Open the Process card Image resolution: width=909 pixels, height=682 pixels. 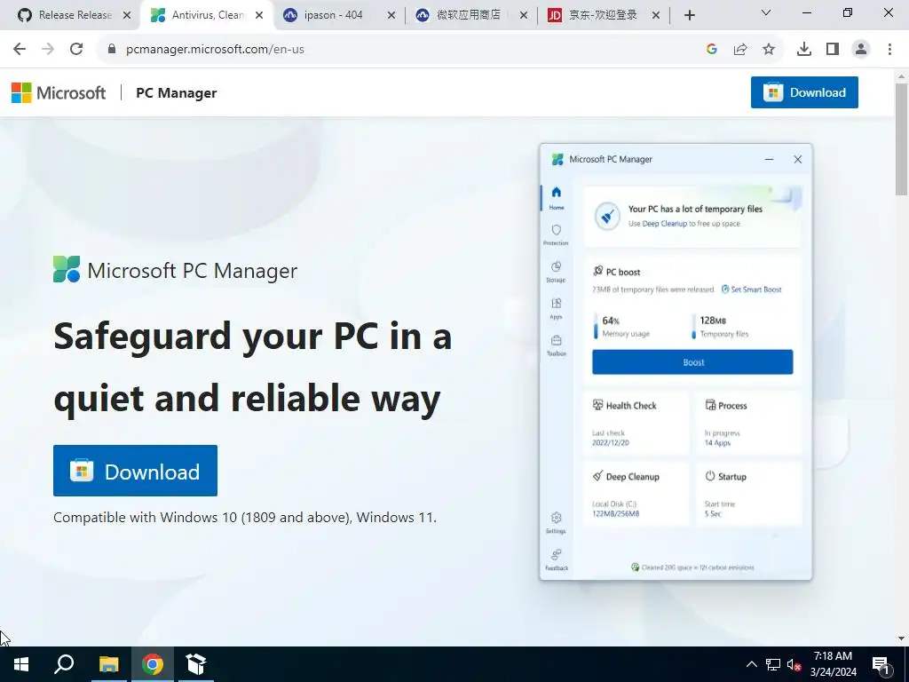[x=748, y=423]
